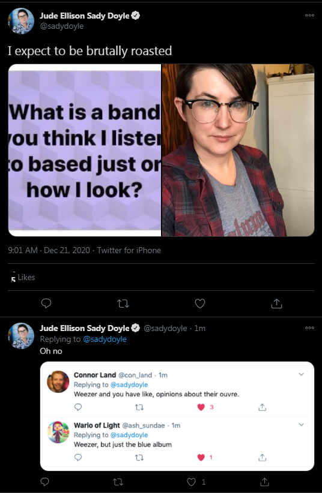
Task: Retweet the 'Oh no' reply
Action: pyautogui.click(x=118, y=482)
